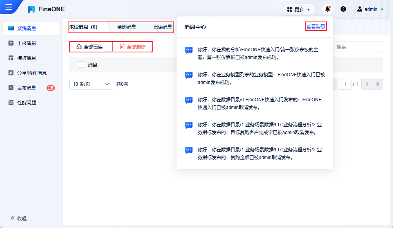Click the sidebar resize handle dots
The width and height of the screenshot is (393, 228).
61,126
